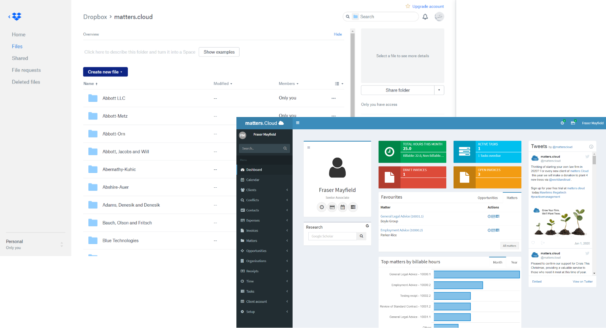Click the expense card icon under Senior Associate

[x=332, y=207]
